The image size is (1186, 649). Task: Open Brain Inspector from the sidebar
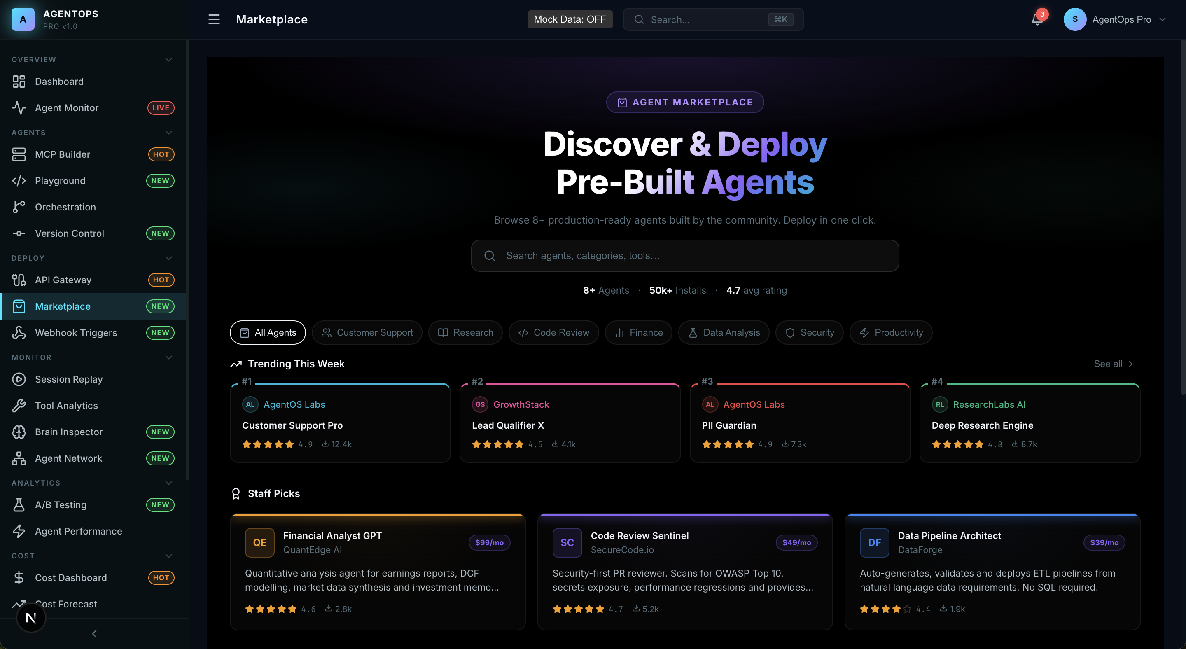point(69,432)
